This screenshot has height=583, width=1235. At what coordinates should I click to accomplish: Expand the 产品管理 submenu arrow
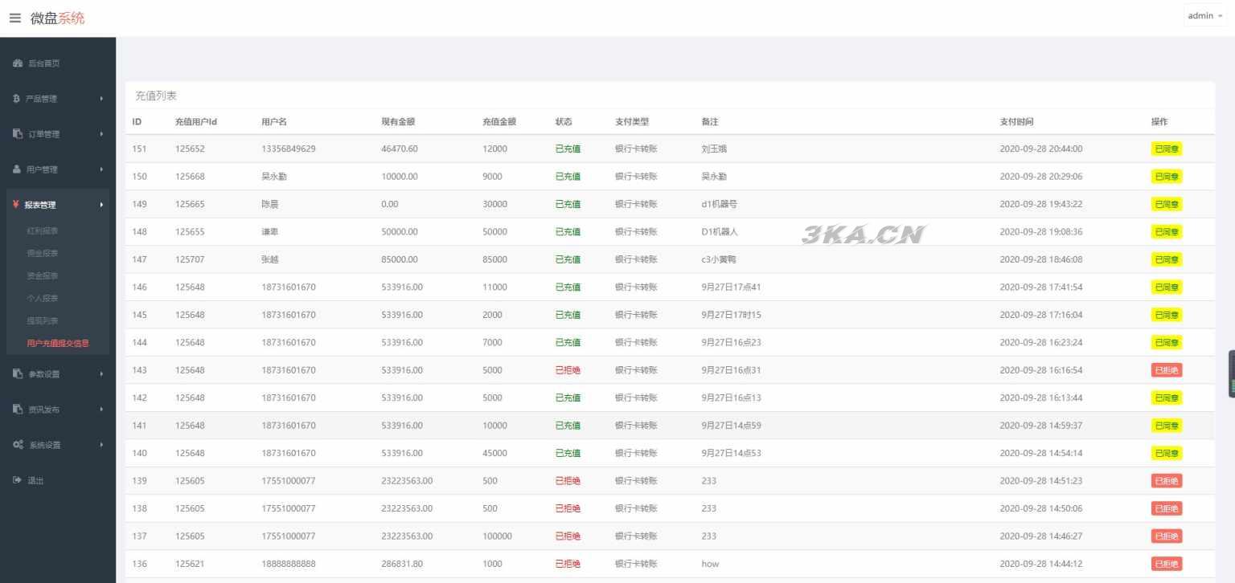(x=101, y=99)
